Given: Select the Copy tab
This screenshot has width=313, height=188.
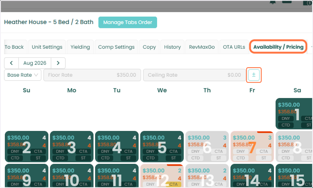Looking at the screenshot, I should 149,47.
